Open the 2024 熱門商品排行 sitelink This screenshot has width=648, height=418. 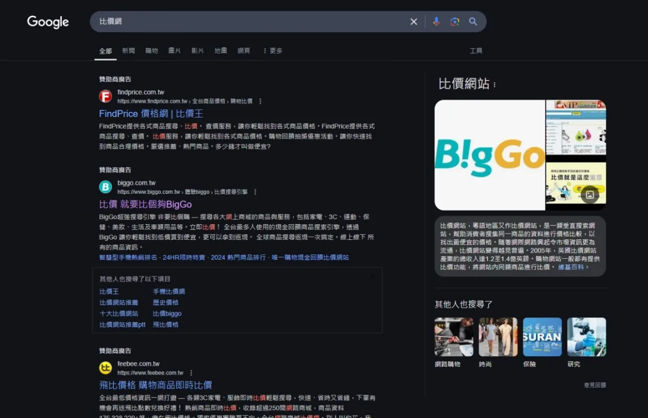click(238, 258)
